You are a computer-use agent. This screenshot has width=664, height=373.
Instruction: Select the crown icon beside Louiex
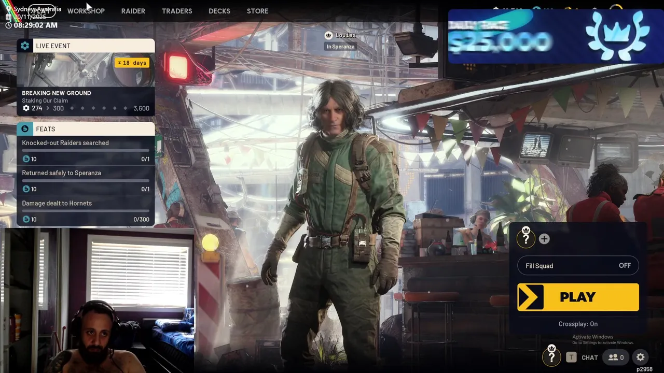point(328,35)
